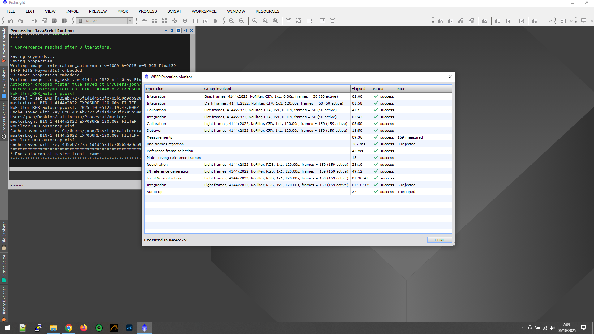Click the DONE button
594x334 pixels.
click(439, 240)
